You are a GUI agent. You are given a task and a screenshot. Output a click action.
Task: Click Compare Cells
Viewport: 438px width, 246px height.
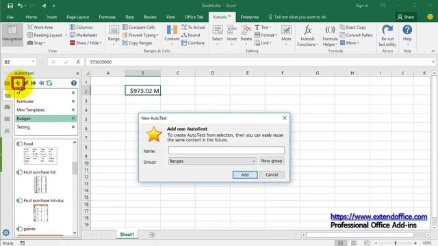click(x=138, y=27)
